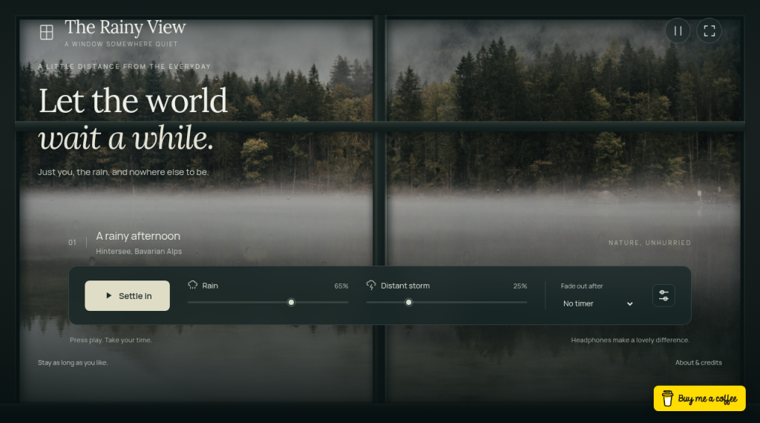Click the 01 scene number
This screenshot has height=423, width=760.
point(72,242)
